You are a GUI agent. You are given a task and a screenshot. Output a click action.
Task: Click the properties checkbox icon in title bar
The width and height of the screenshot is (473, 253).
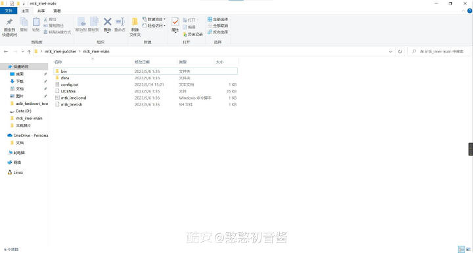[12, 3]
